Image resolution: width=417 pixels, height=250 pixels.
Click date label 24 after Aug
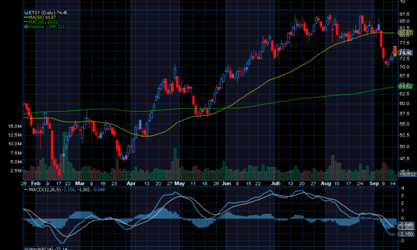click(360, 184)
